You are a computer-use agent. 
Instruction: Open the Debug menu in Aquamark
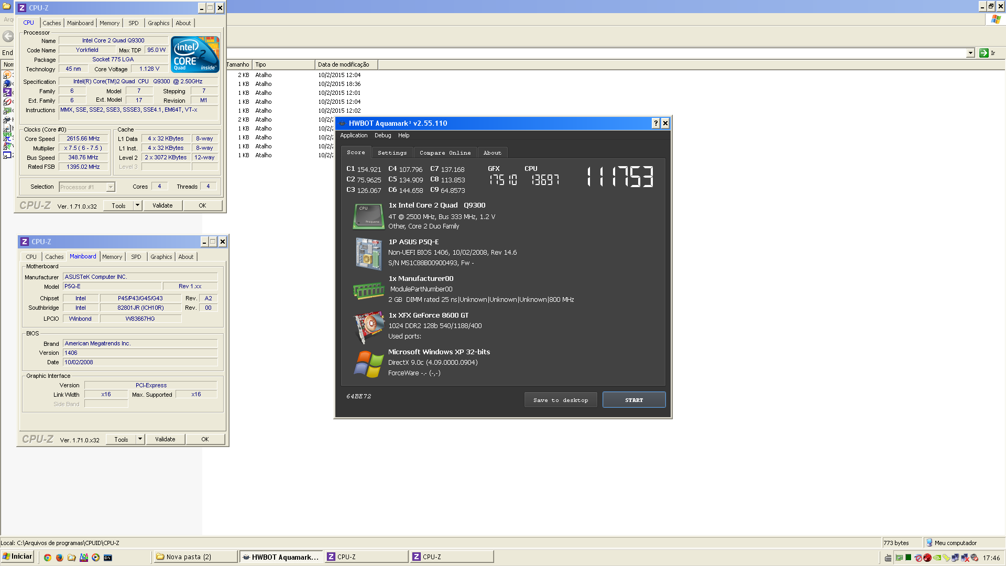(382, 135)
